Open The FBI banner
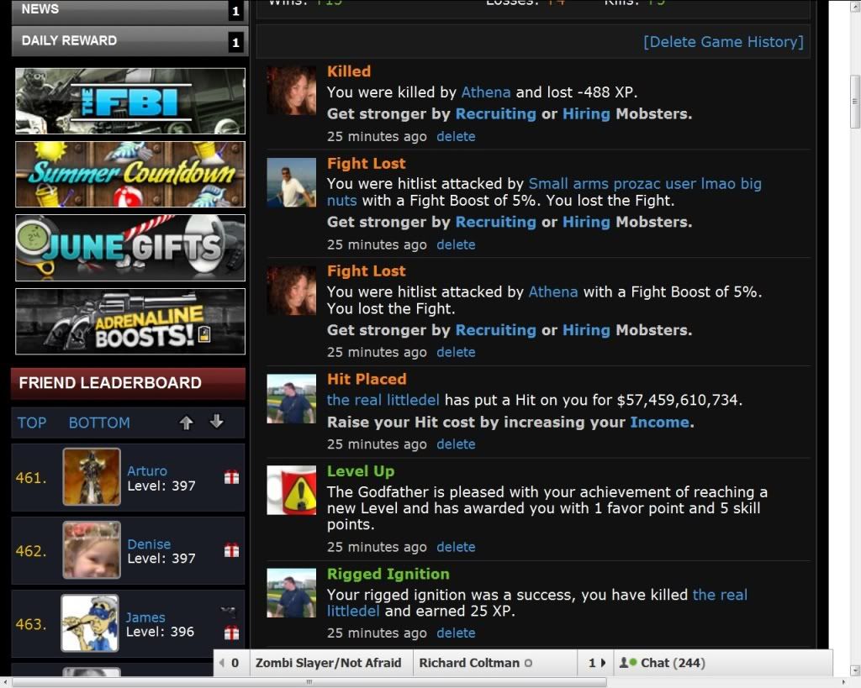This screenshot has height=688, width=861. [130, 101]
